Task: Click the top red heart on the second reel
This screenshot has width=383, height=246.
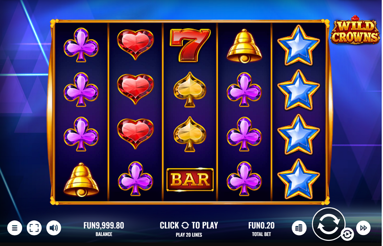Action: (135, 44)
